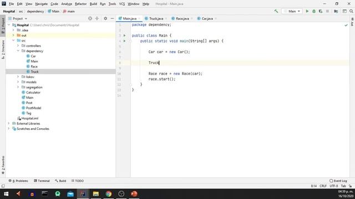Click UTF-8 encoding in status bar
Image resolution: width=355 pixels, height=199 pixels.
[334, 186]
